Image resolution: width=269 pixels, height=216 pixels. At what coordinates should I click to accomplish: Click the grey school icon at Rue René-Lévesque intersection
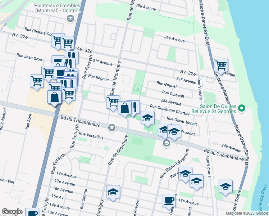point(167,143)
